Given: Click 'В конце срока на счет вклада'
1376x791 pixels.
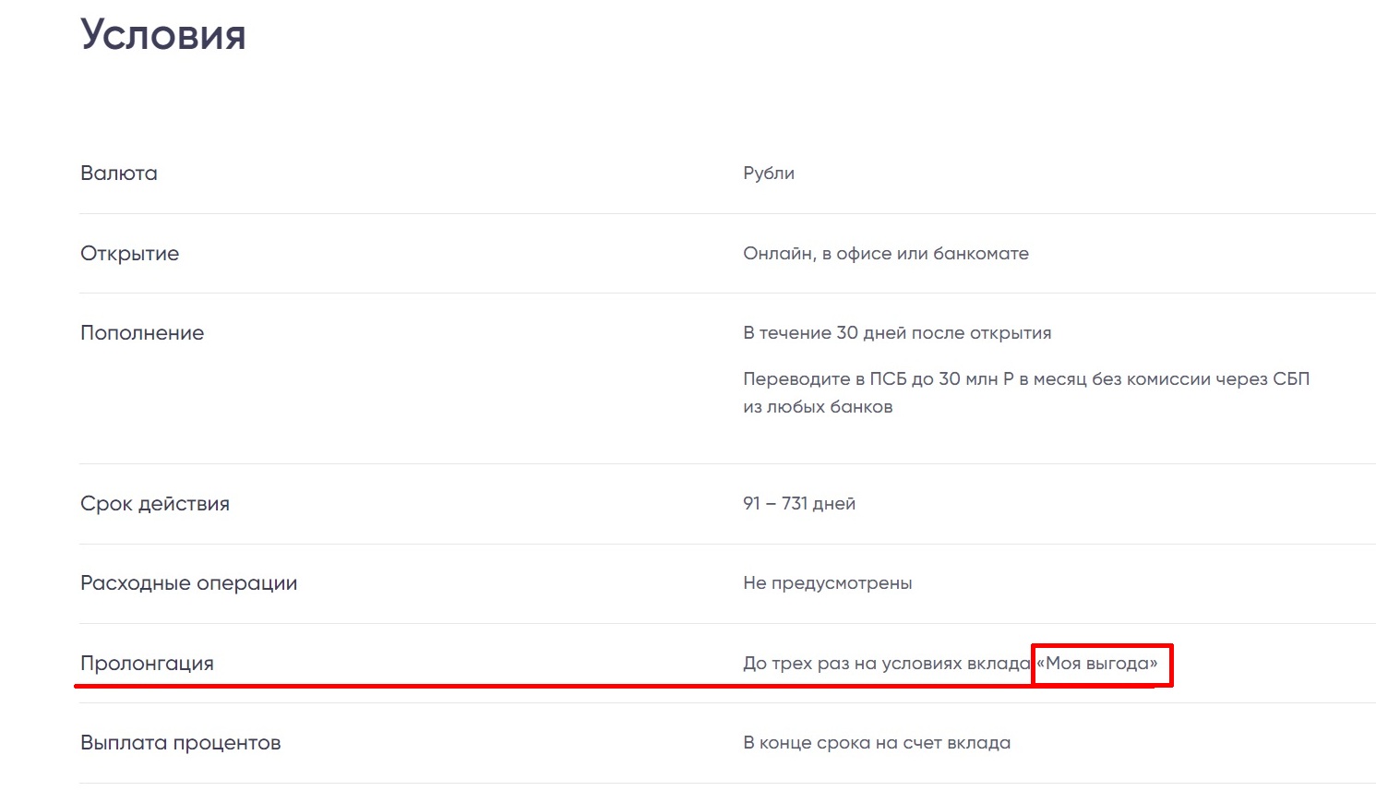Looking at the screenshot, I should click(x=877, y=743).
